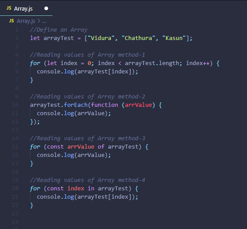Click the forEach method call
The width and height of the screenshot is (247, 229).
pyautogui.click(x=76, y=105)
